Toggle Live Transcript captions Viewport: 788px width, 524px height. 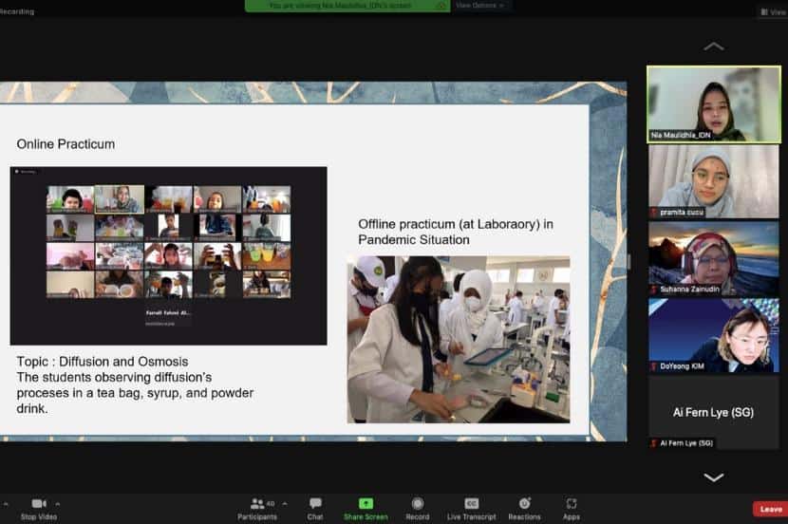pos(472,503)
